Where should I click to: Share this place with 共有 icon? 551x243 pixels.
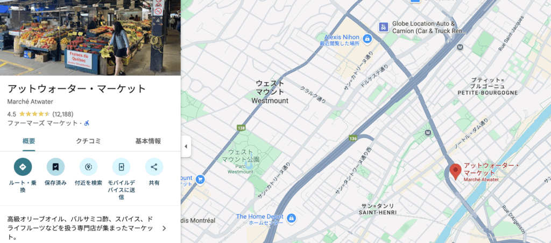pos(154,167)
